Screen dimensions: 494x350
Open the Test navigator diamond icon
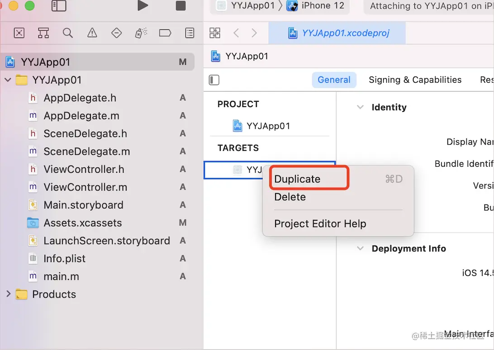(x=117, y=33)
